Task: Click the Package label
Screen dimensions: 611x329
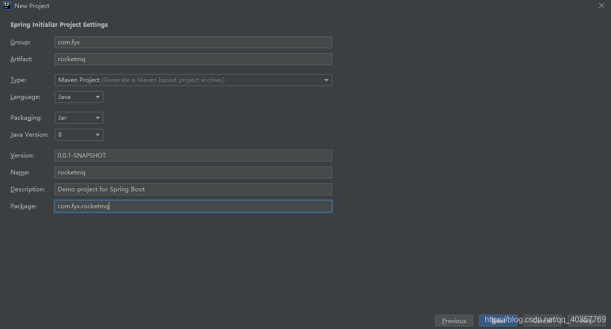Action: (23, 206)
